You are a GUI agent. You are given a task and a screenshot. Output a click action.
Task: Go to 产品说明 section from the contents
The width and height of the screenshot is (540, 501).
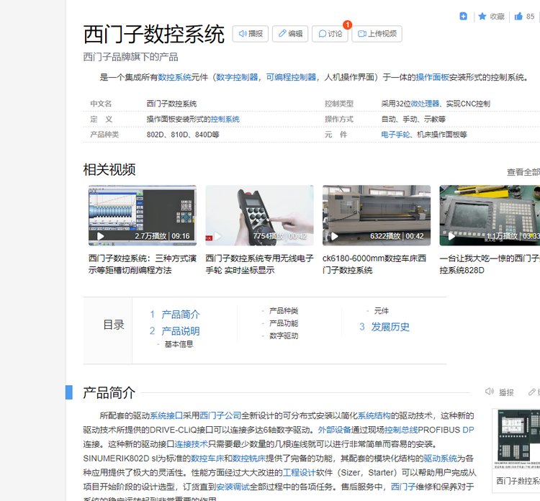[x=180, y=331]
